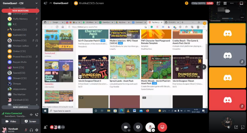Open the create event calendar icon
247x133 pixels.
[218, 3]
